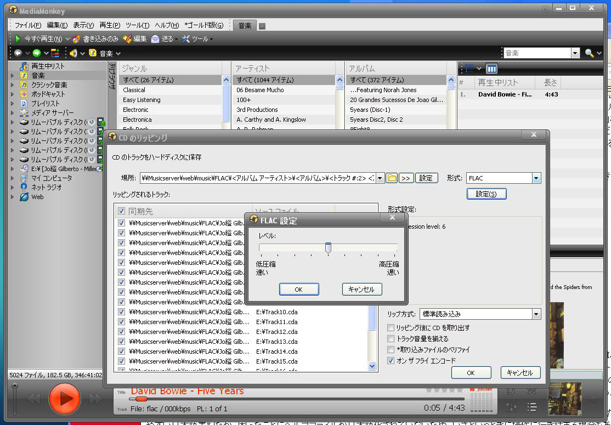Click the FLAC compression level slider handle
The image size is (611, 425).
[x=328, y=248]
